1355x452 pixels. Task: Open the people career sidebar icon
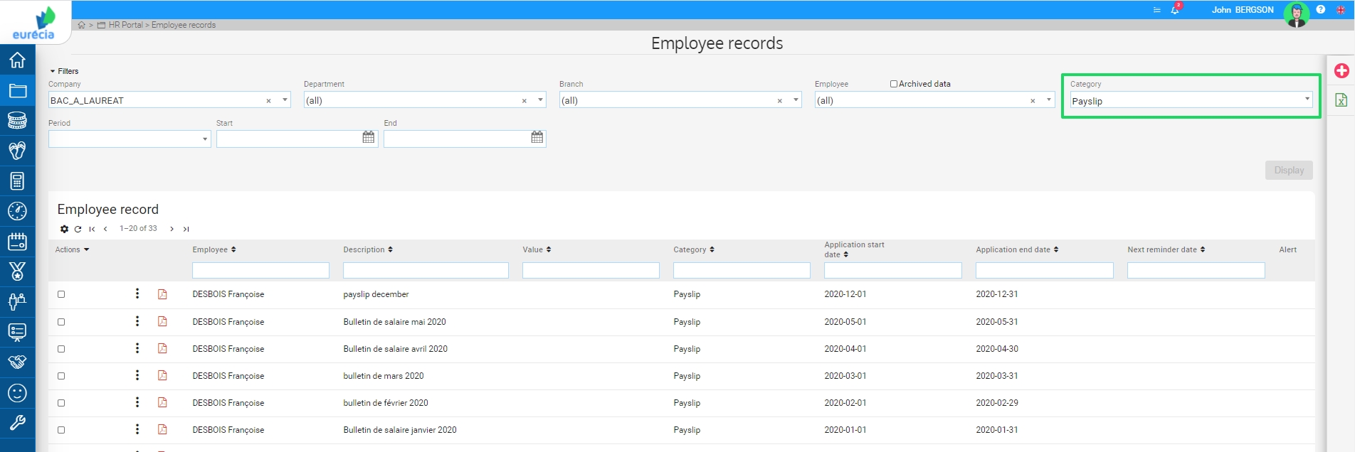(x=17, y=302)
